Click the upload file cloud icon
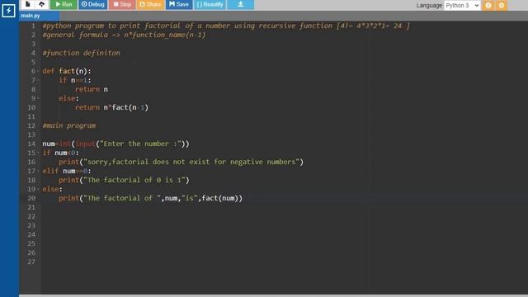Screen dimensions: 528x297 point(41,4)
